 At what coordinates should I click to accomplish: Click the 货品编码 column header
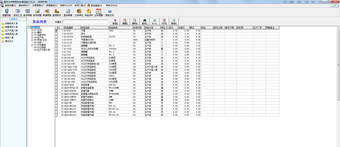[x=72, y=28]
